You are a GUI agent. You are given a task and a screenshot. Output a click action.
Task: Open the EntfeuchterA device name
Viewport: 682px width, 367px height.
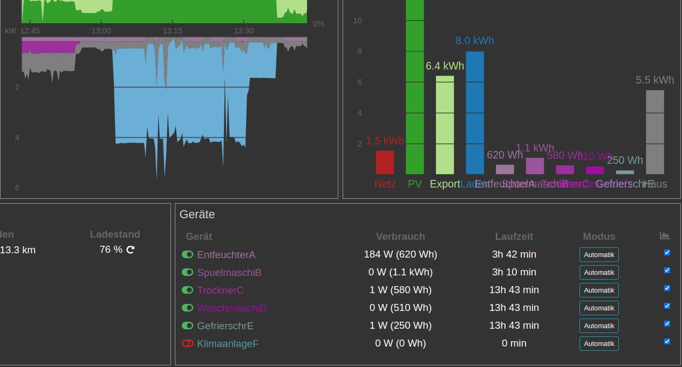(x=226, y=254)
